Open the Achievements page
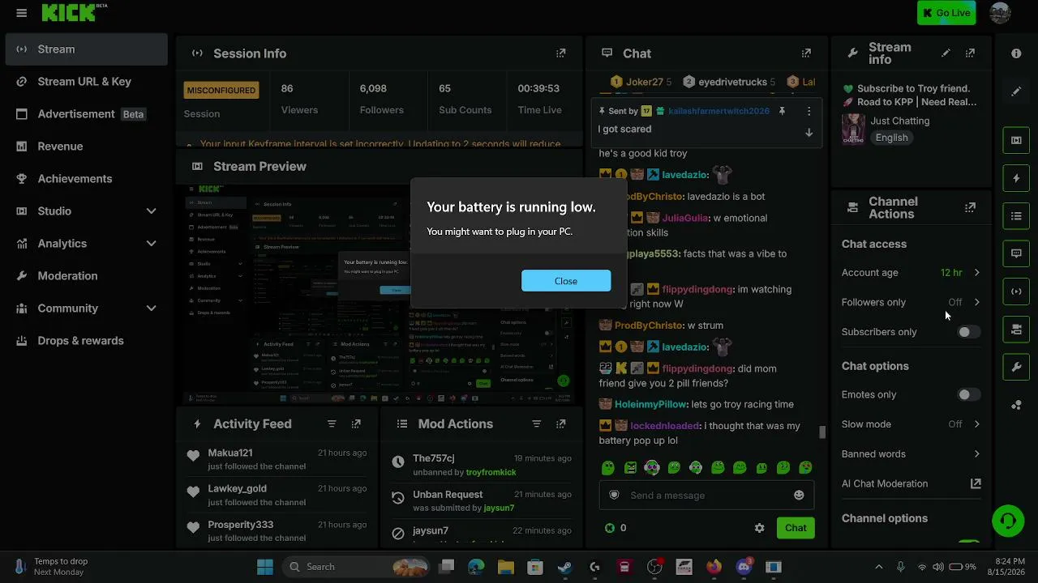 click(86, 179)
